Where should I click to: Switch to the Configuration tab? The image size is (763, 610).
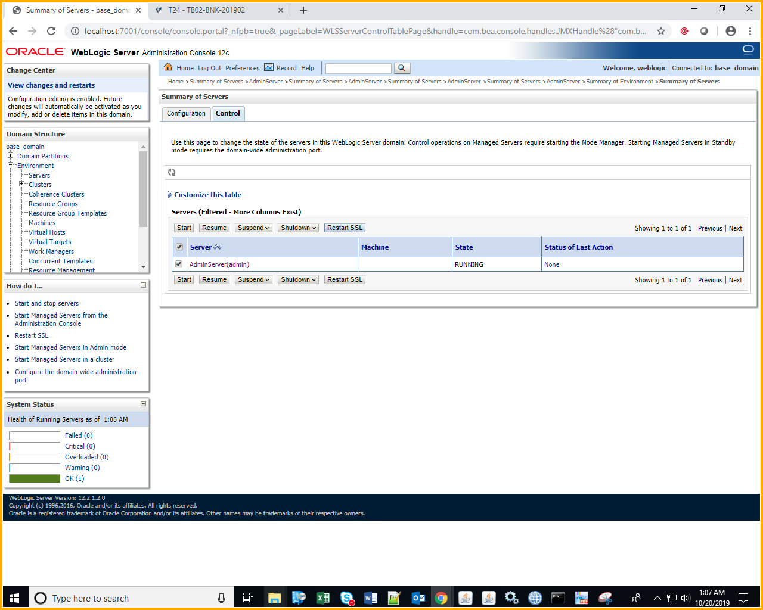tap(186, 113)
